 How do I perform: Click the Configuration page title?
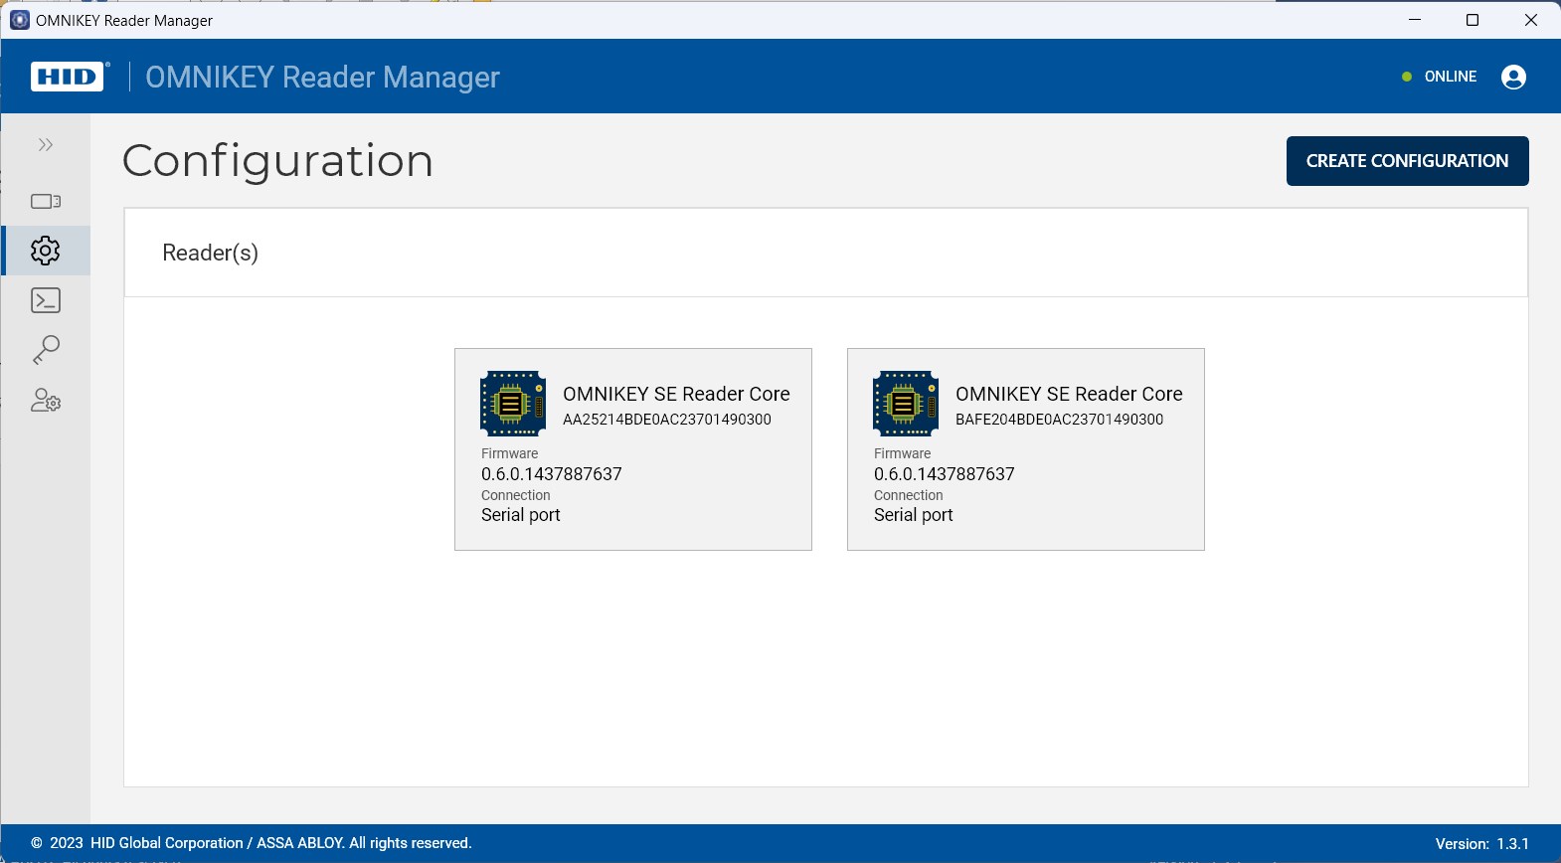tap(278, 161)
